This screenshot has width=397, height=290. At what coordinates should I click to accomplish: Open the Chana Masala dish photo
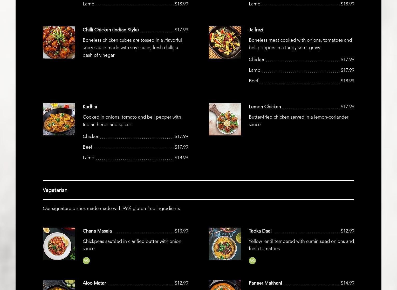(59, 244)
